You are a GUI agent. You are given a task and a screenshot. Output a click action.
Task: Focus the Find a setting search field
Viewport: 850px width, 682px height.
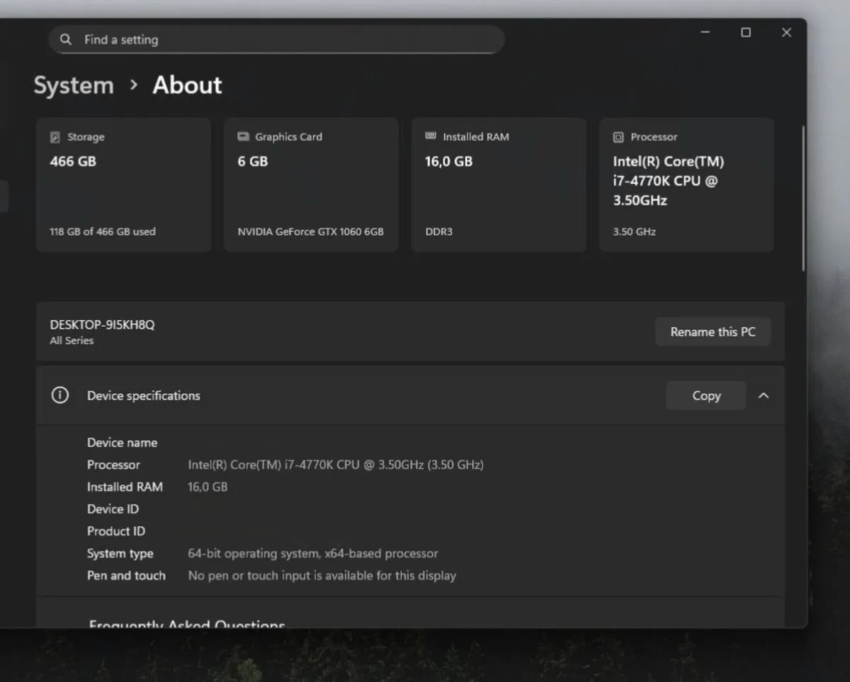[283, 40]
